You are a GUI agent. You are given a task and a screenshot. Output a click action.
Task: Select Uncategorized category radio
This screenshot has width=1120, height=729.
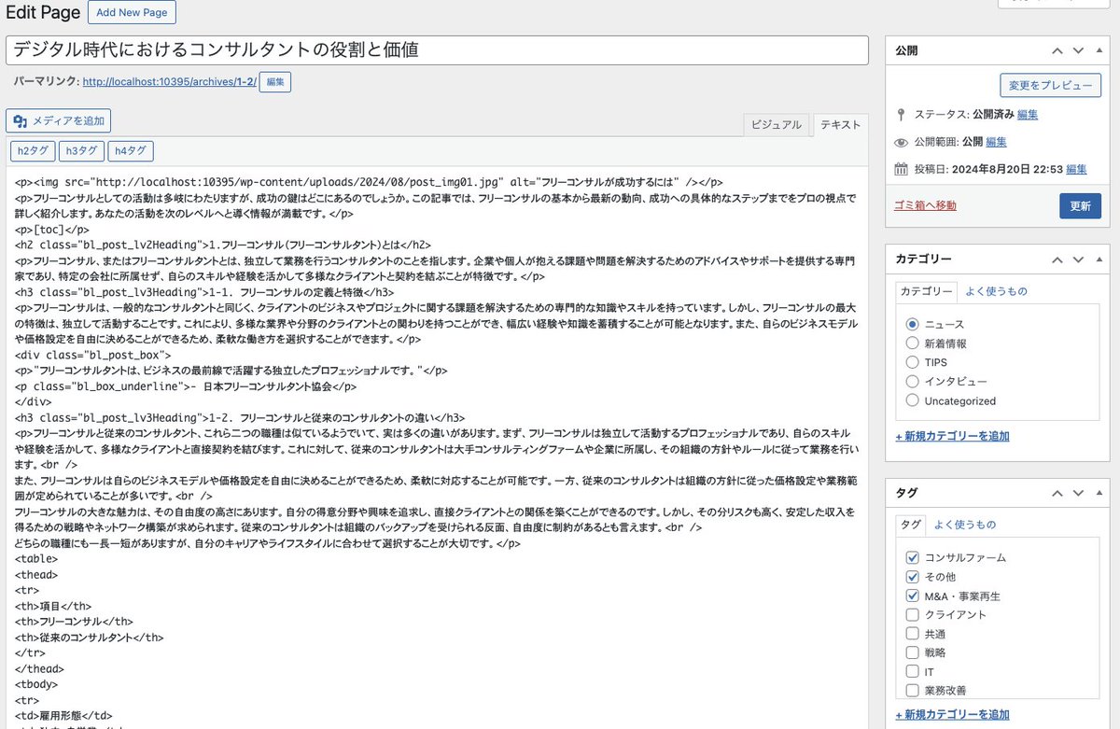pyautogui.click(x=912, y=400)
